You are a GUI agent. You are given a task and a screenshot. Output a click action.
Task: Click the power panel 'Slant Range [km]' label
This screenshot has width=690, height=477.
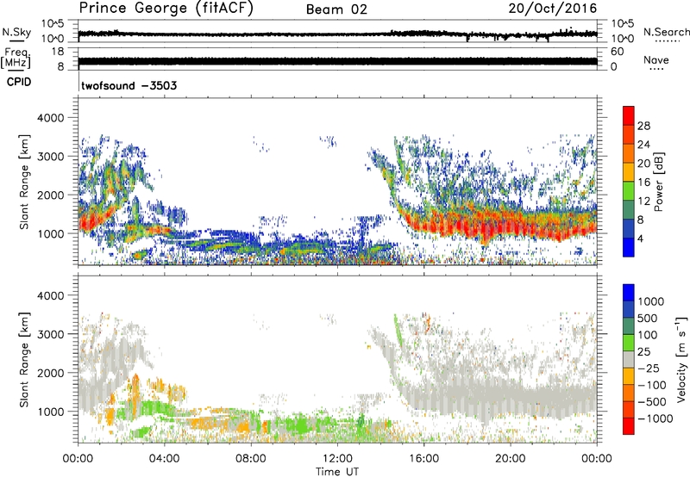(x=24, y=182)
